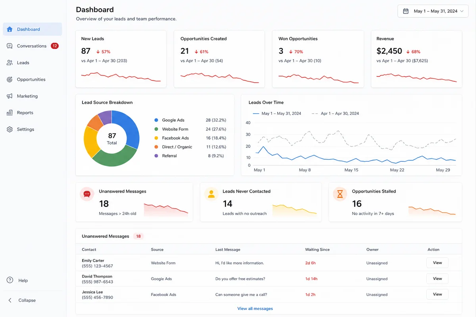Click the Settings gear icon
Screen dimensions: 476x317
tap(10, 129)
